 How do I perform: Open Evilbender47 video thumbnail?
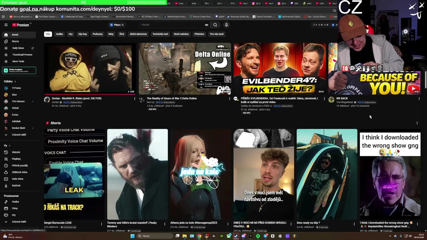point(280,69)
